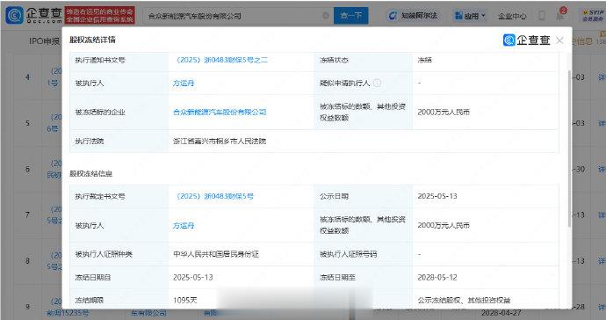The width and height of the screenshot is (606, 320).
Task: Open the 知彼阿尔法 link
Action: (x=413, y=16)
